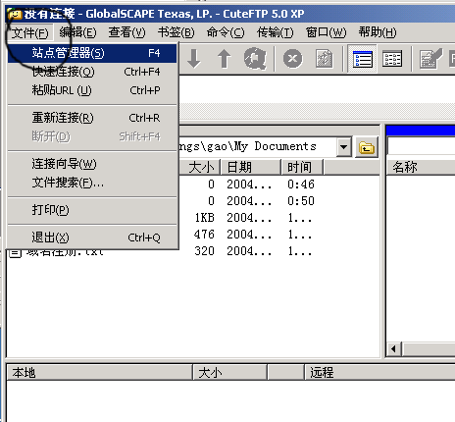Open the 窗口(W) menu
455x422 pixels.
coord(326,32)
